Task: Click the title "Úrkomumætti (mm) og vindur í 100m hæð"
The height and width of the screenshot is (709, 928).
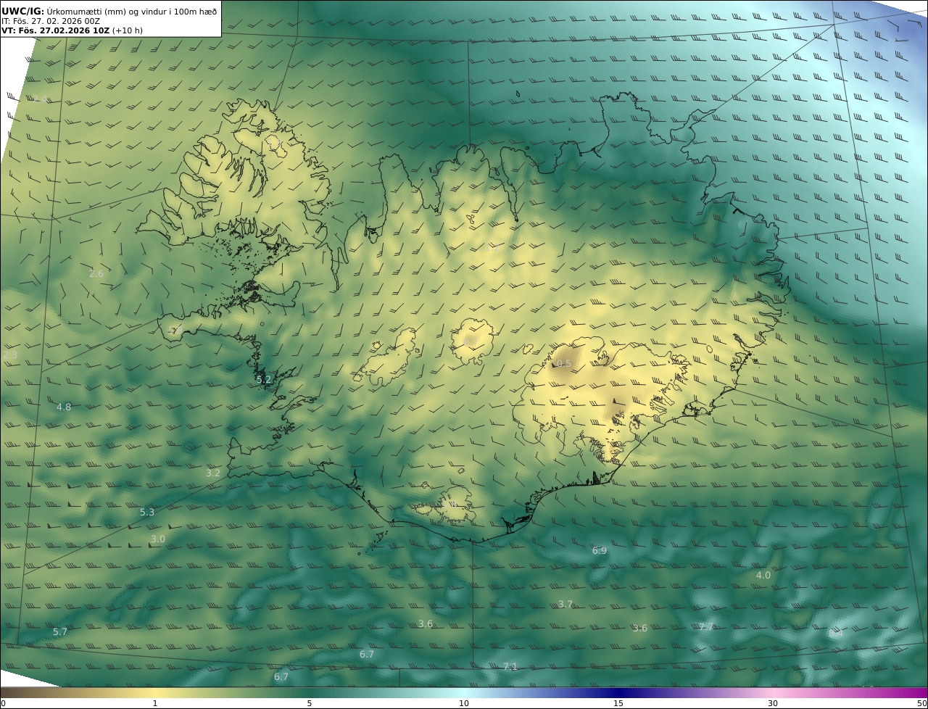Action: (131, 11)
